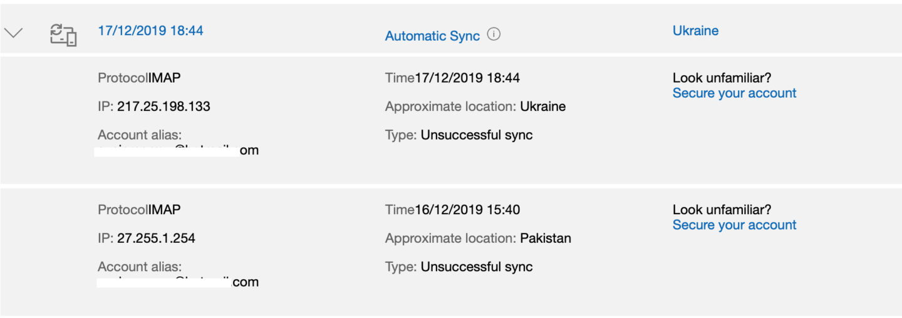The height and width of the screenshot is (318, 902).
Task: Click Secure your account for Pakistan entry
Action: click(734, 225)
